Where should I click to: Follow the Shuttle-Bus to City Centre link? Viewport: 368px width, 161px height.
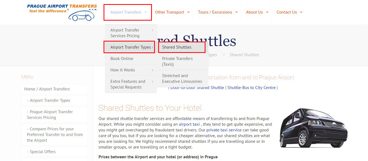[251, 88]
